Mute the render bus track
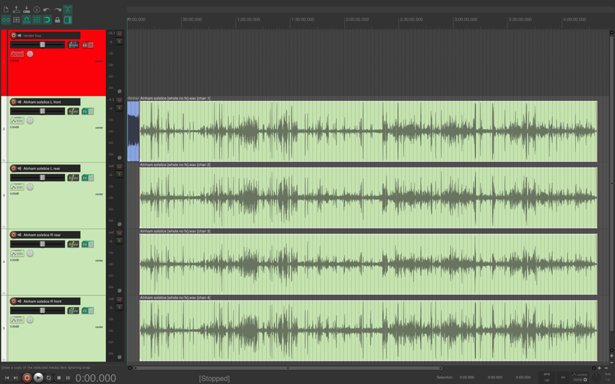This screenshot has width=615, height=384. [x=119, y=34]
